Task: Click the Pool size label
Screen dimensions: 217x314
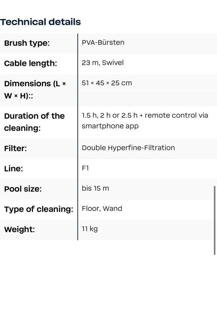Action: (23, 189)
